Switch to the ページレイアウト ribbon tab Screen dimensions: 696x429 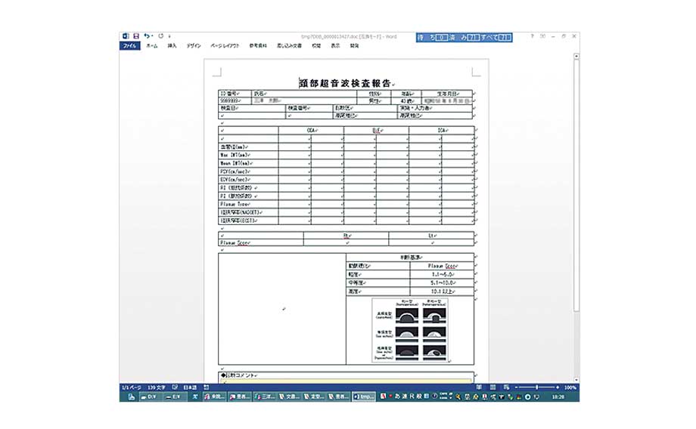click(225, 46)
